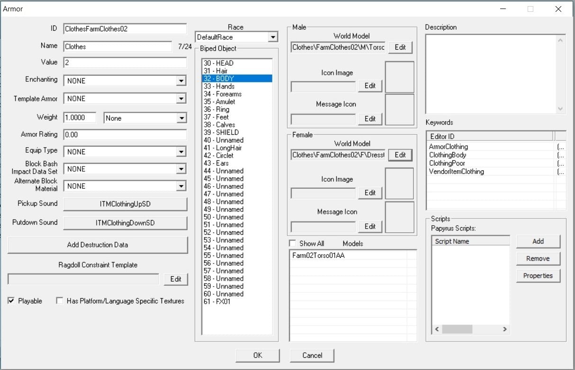Click the Editor ID column header
The image size is (575, 370).
click(x=490, y=136)
